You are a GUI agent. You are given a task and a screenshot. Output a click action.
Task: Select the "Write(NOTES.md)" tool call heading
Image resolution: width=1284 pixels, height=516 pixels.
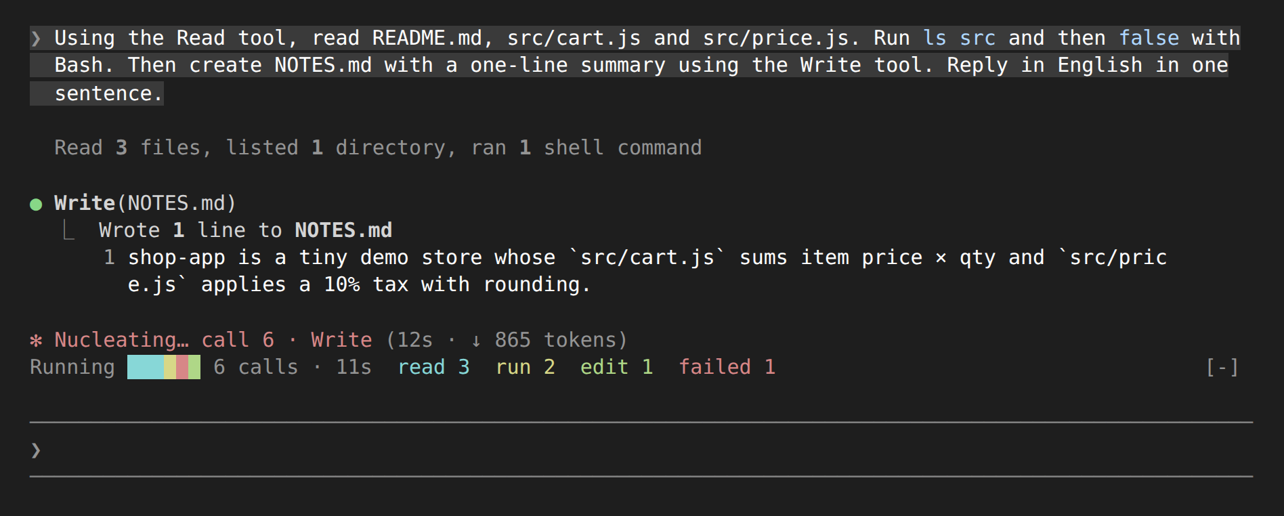click(x=145, y=203)
